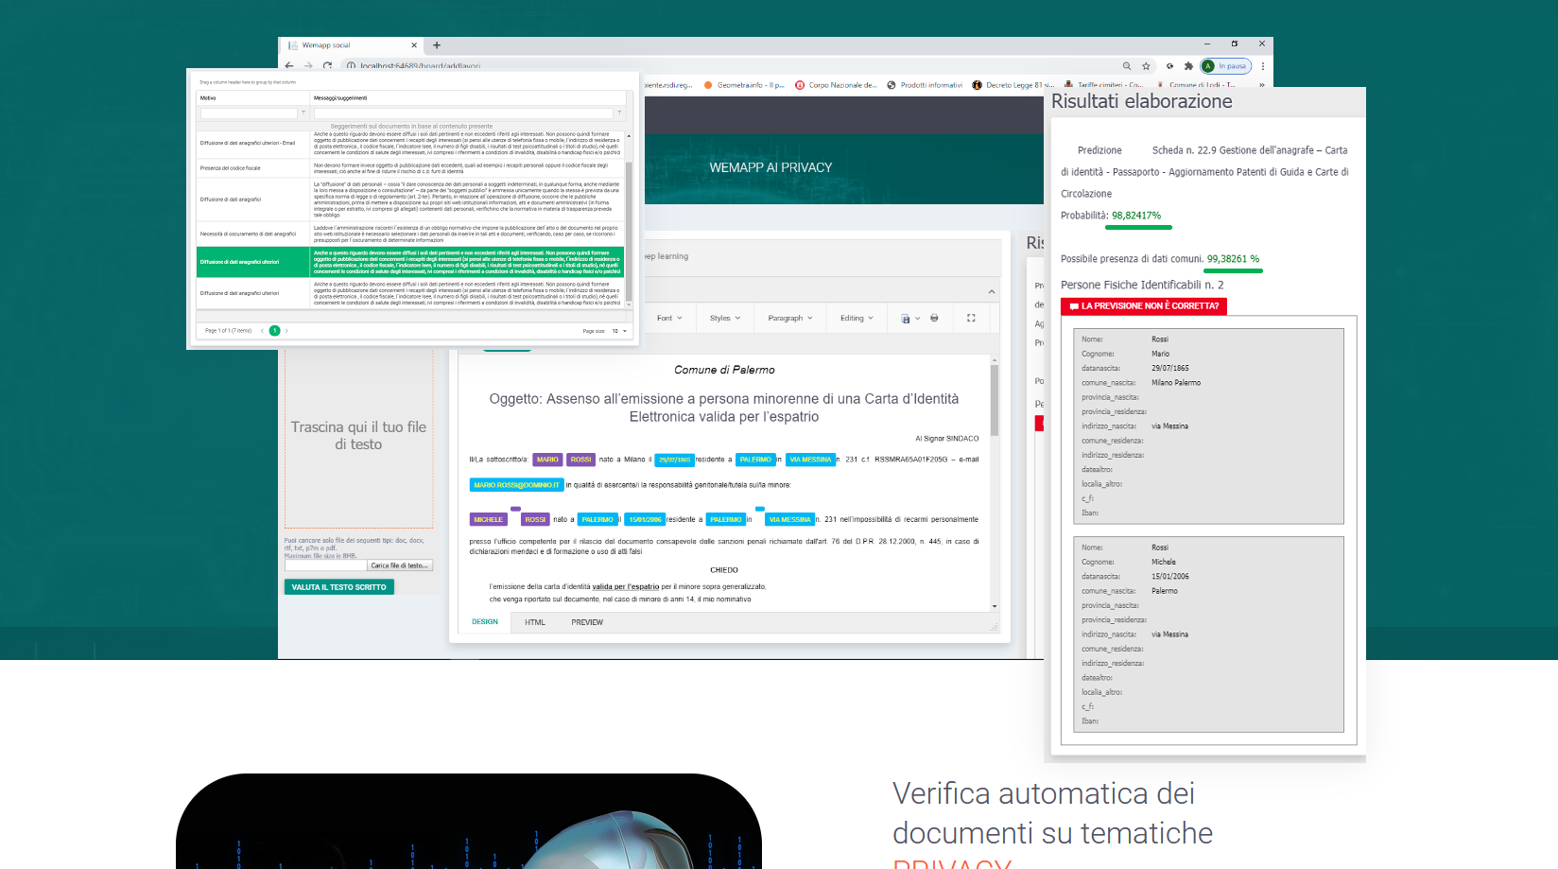
Task: Select 'Presenza del codice fiscale' row
Action: coord(410,168)
